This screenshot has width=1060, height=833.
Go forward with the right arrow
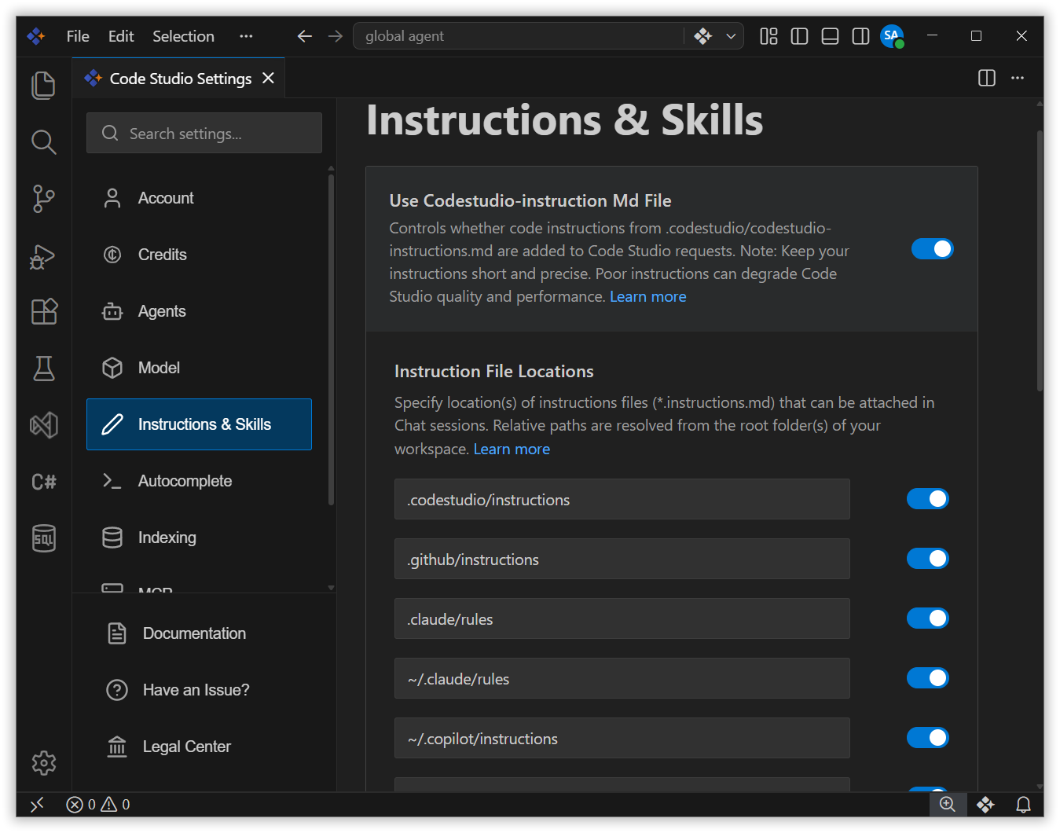click(336, 36)
